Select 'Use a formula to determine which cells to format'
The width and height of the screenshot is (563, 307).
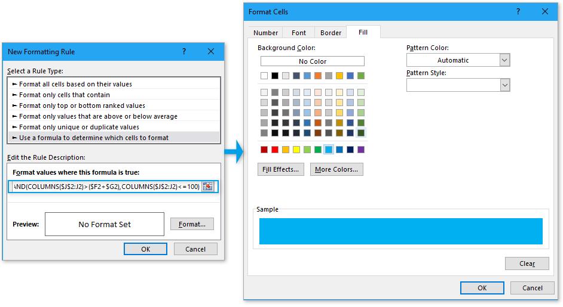(x=114, y=138)
